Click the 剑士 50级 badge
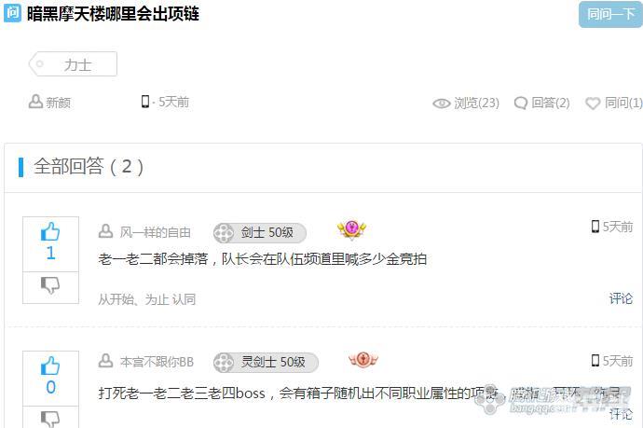The image size is (643, 428). (x=260, y=233)
